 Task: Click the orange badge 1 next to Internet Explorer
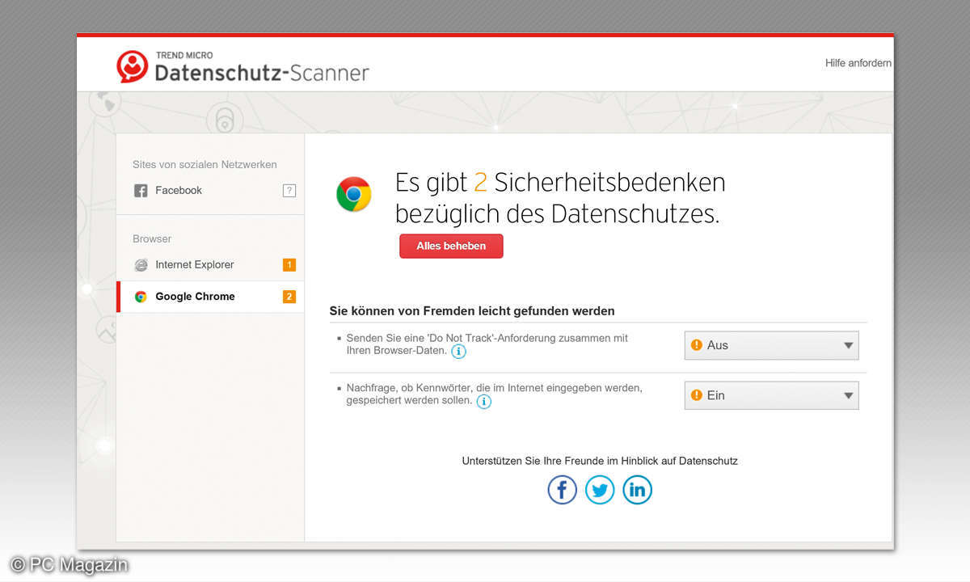click(289, 264)
